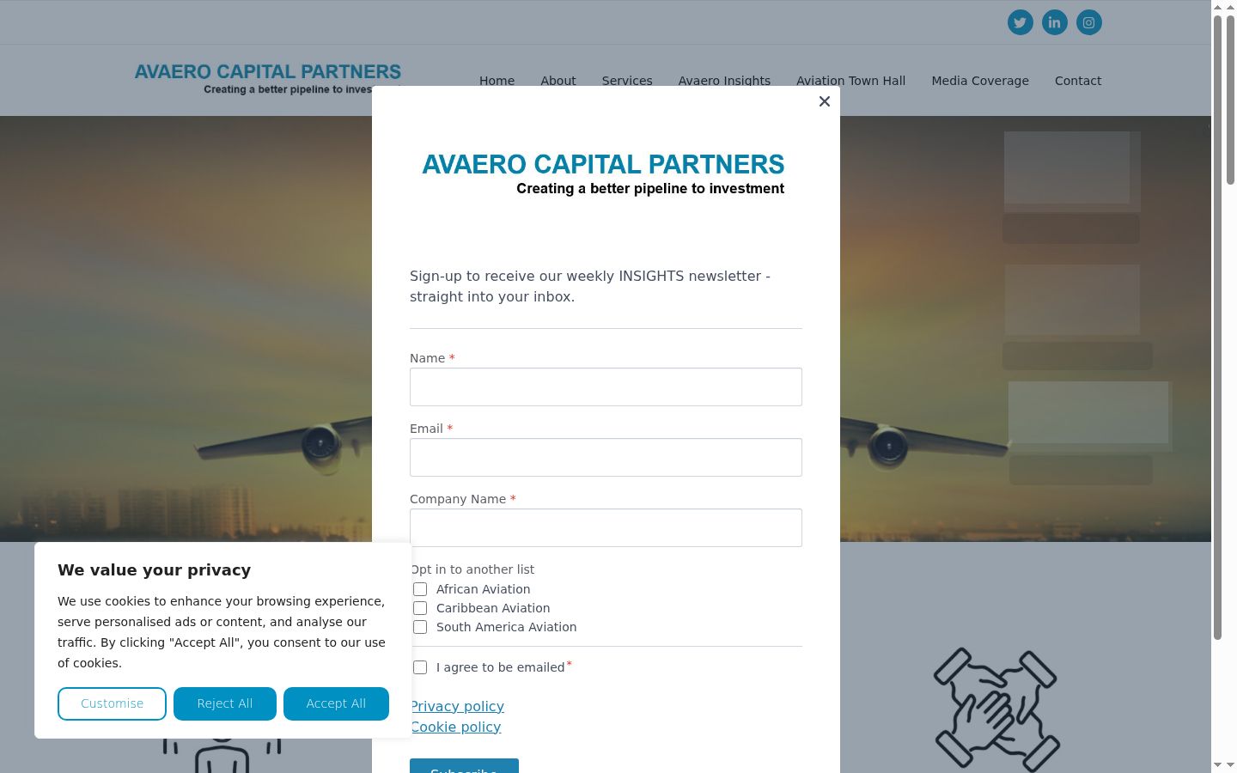This screenshot has height=773, width=1237.
Task: Click the Avaero logo inside the popup
Action: [x=603, y=174]
